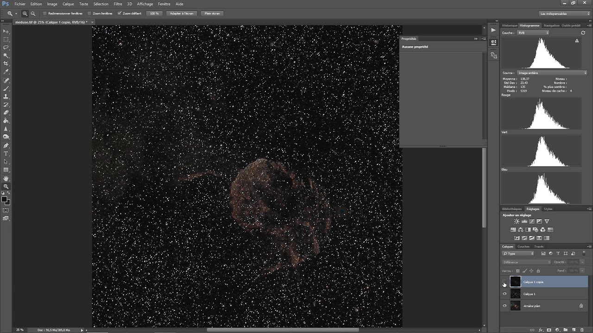Click Zoom In magnifier in options bar
The height and width of the screenshot is (333, 593).
point(25,13)
